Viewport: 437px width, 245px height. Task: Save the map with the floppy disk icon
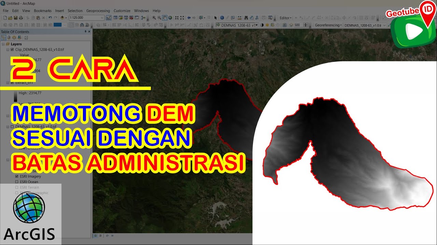click(16, 18)
